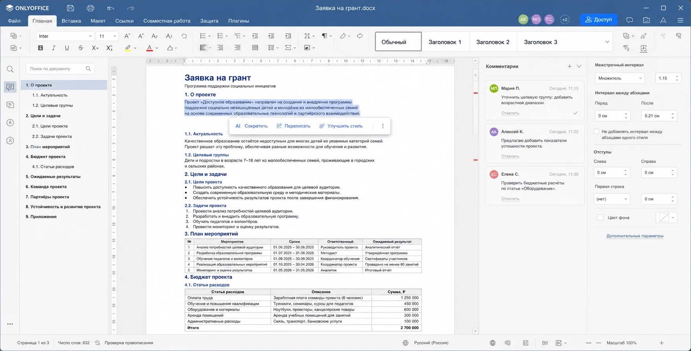The height and width of the screenshot is (351, 691).
Task: Open the search panel in left sidebar
Action: pos(10,69)
